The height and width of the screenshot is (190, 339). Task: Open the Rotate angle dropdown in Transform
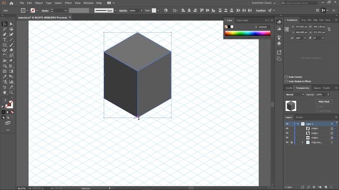tap(305, 38)
